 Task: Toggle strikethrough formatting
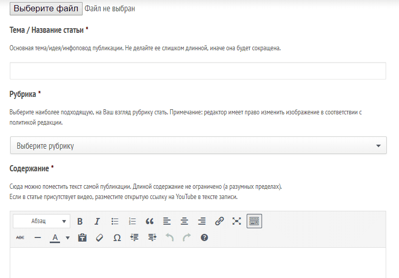tap(20, 237)
